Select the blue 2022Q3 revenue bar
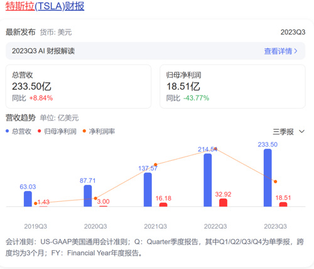Image resolution: width=314 pixels, height=269 pixels. click(x=208, y=180)
